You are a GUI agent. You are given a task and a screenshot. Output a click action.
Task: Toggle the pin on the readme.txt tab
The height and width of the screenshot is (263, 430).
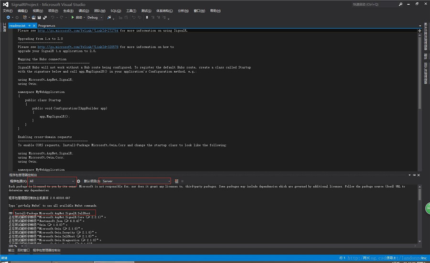point(29,25)
